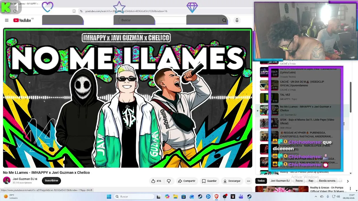Open Javi Guzman DJ channel avatar
The image size is (358, 201).
(7, 180)
